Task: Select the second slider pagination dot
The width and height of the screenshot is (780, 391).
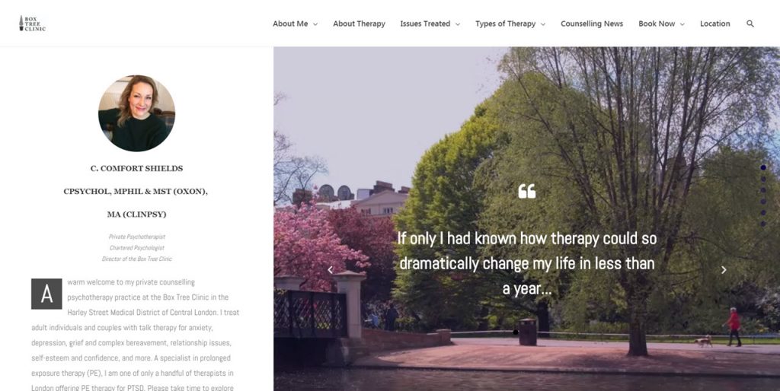Action: click(763, 179)
